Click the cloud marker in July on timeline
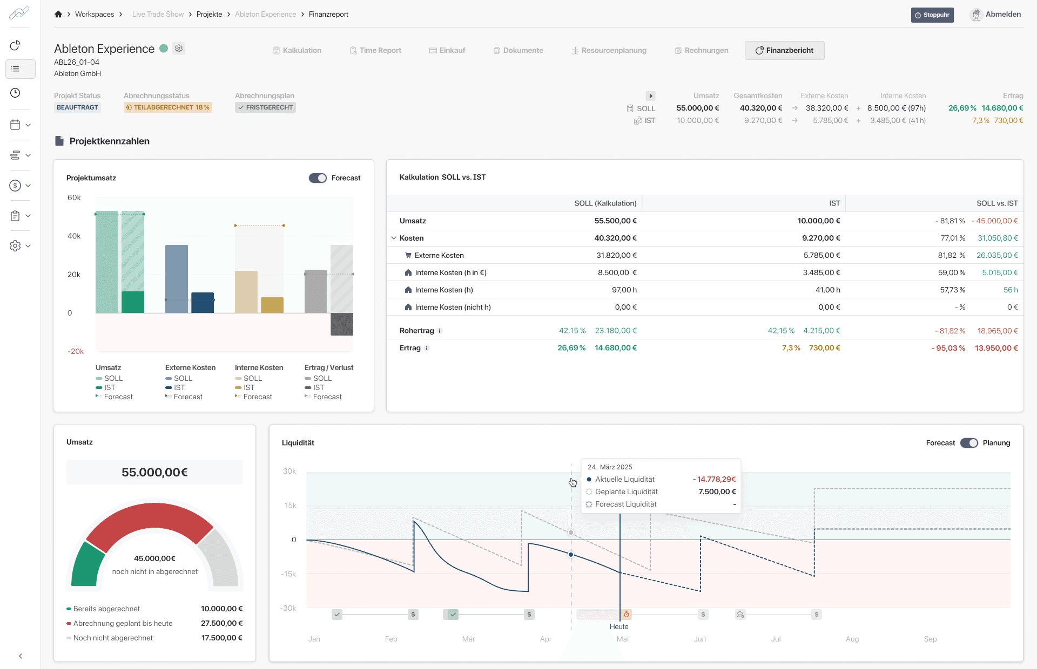This screenshot has width=1037, height=669. (x=740, y=615)
